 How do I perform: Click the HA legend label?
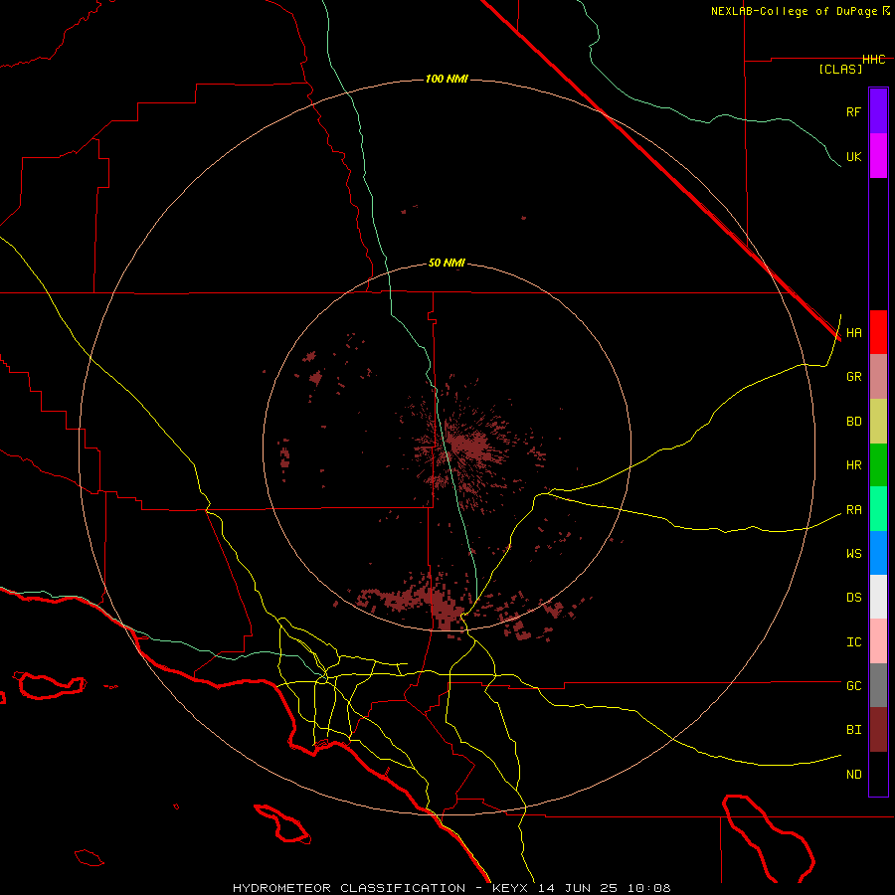tap(853, 333)
